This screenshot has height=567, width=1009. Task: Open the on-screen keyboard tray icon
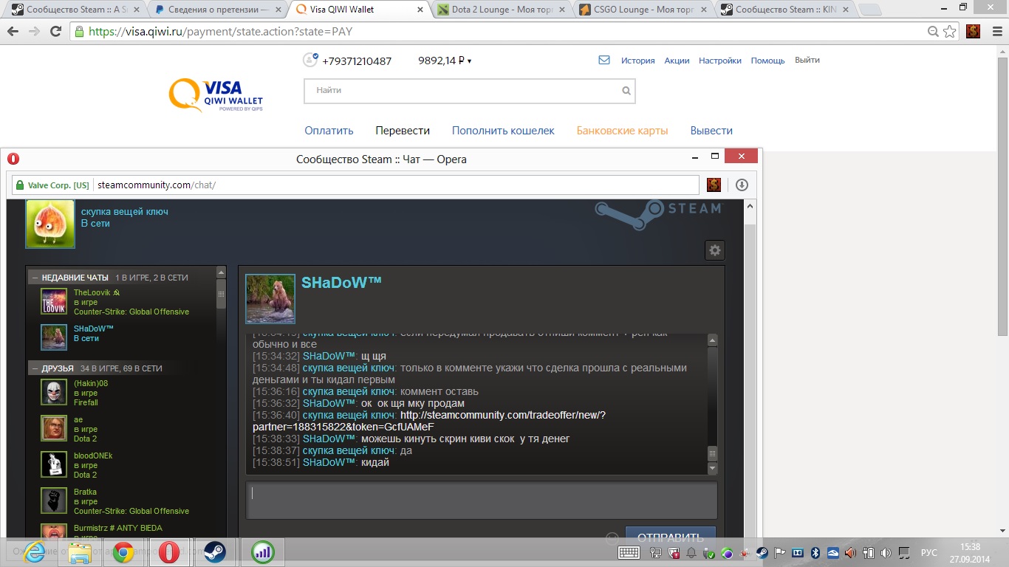(629, 552)
